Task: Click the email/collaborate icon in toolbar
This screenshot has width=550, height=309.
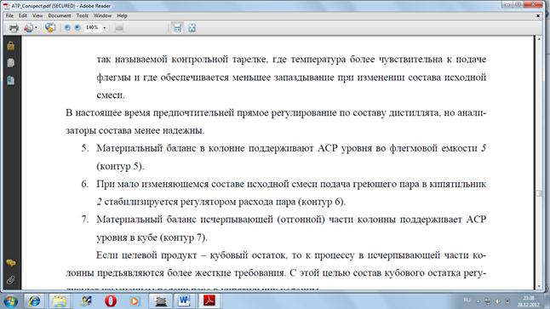Action: pyautogui.click(x=28, y=28)
